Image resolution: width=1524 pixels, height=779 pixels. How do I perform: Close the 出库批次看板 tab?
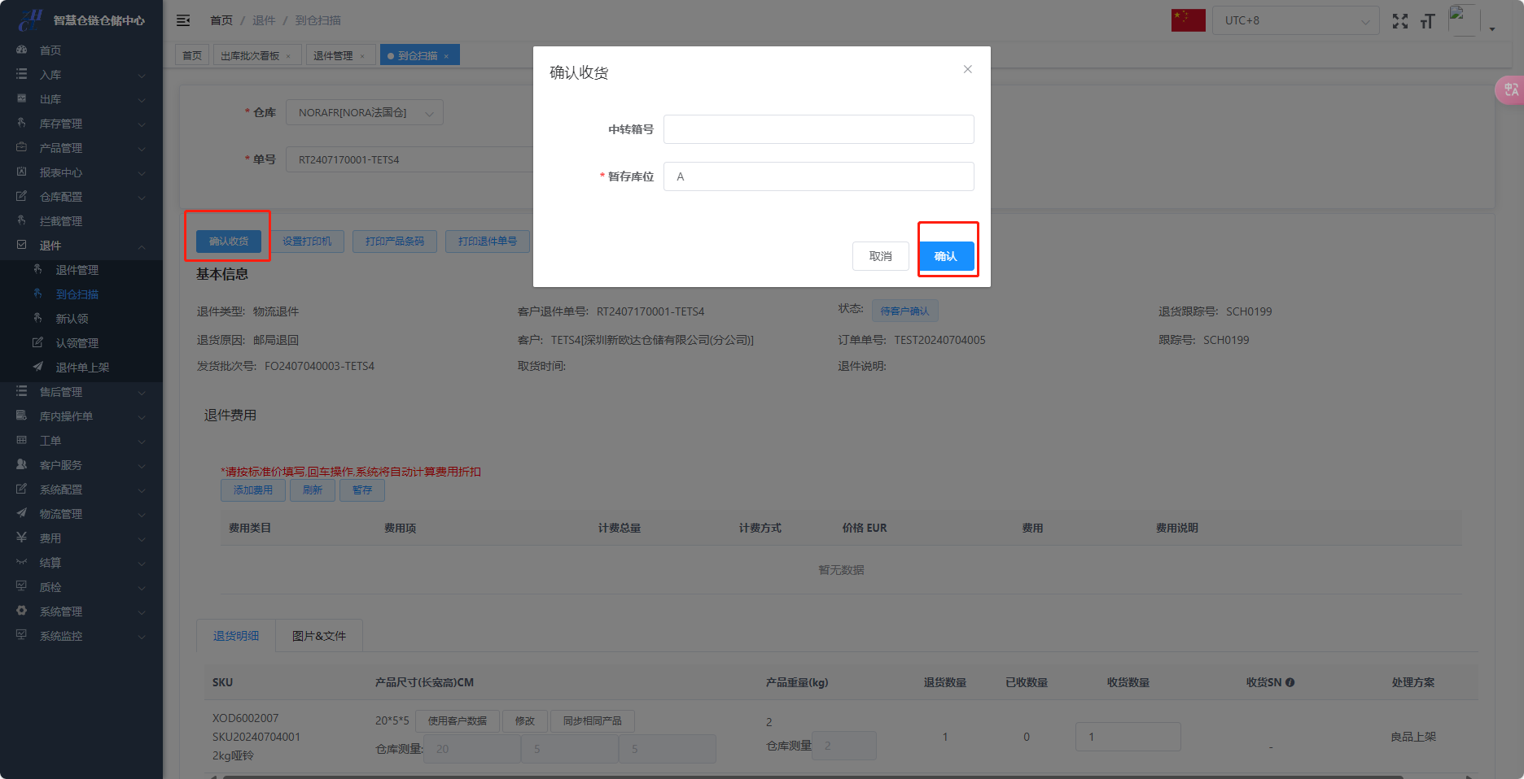[x=288, y=56]
